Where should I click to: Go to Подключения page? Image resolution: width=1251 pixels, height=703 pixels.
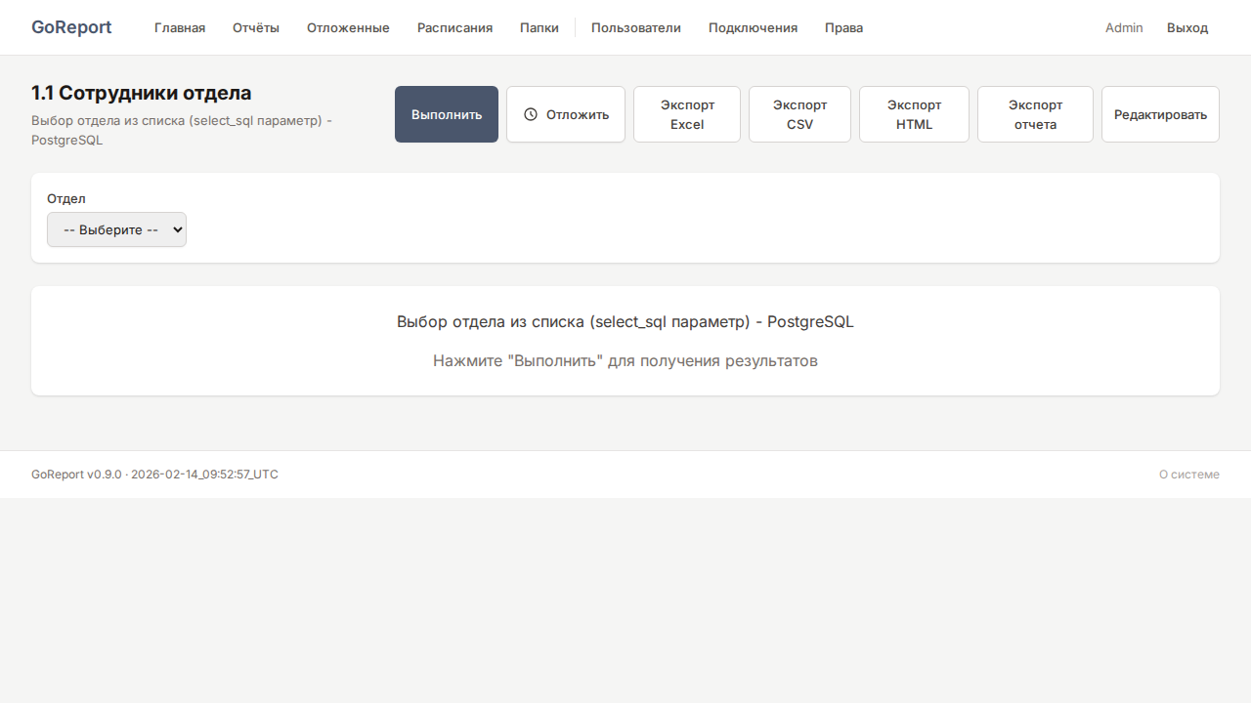coord(753,27)
